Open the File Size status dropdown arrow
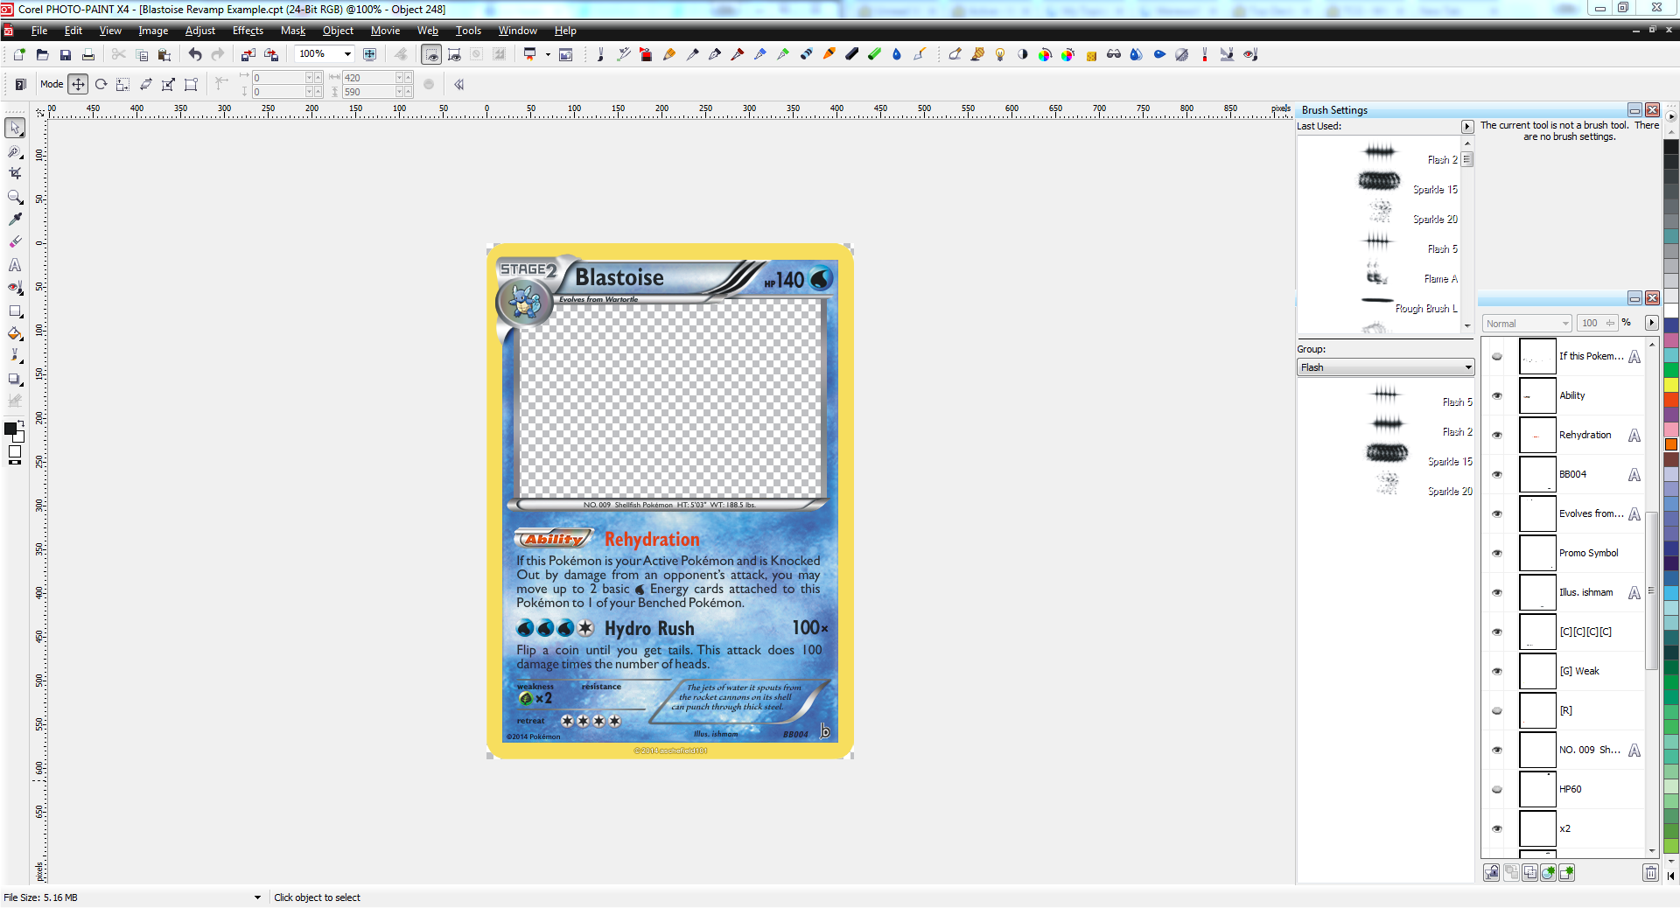The width and height of the screenshot is (1680, 908). coord(257,898)
